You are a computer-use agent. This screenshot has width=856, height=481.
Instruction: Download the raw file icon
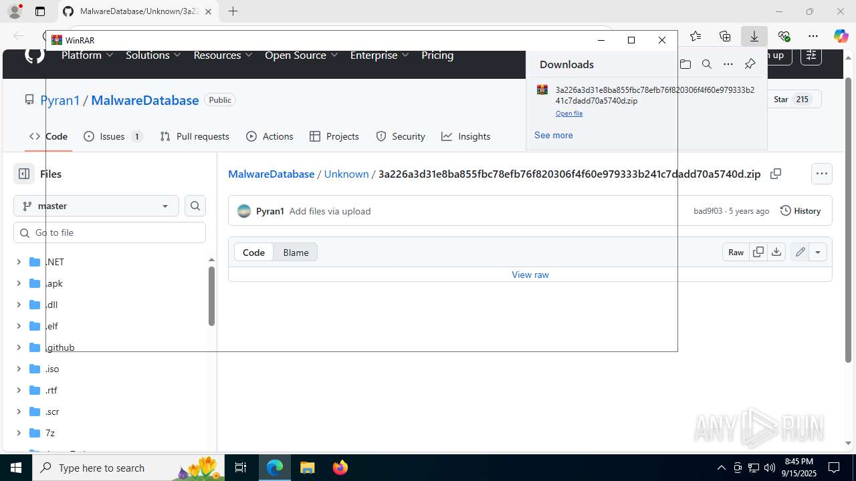(776, 252)
